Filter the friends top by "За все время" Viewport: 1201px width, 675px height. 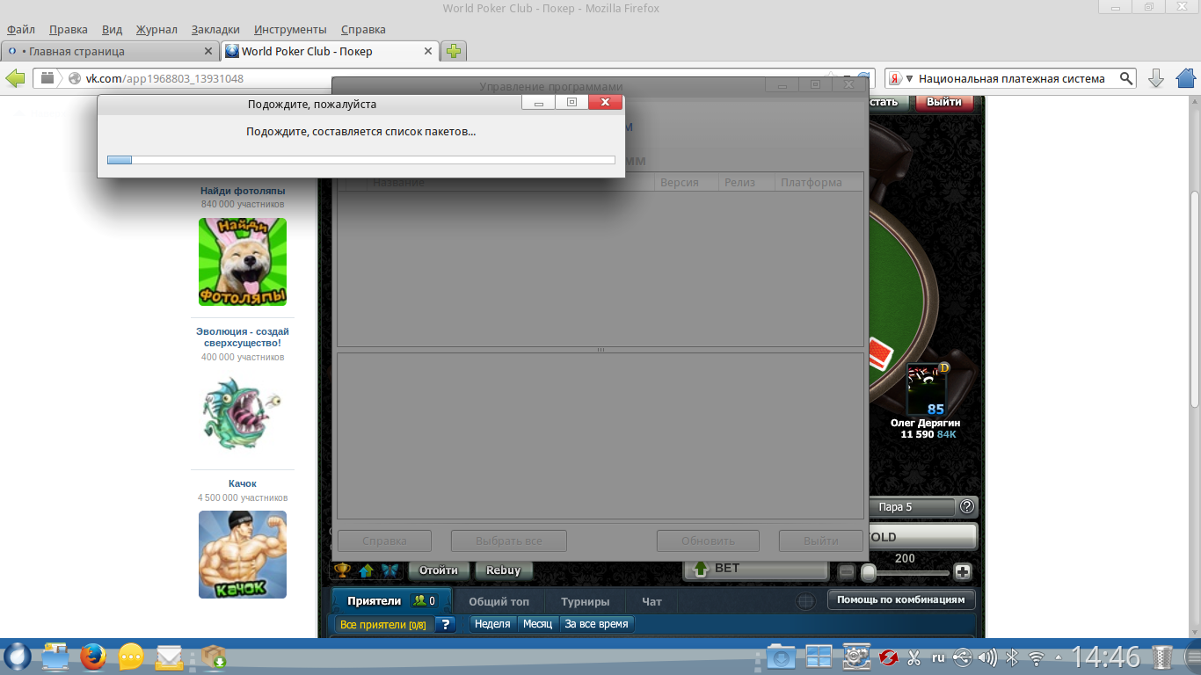point(596,624)
